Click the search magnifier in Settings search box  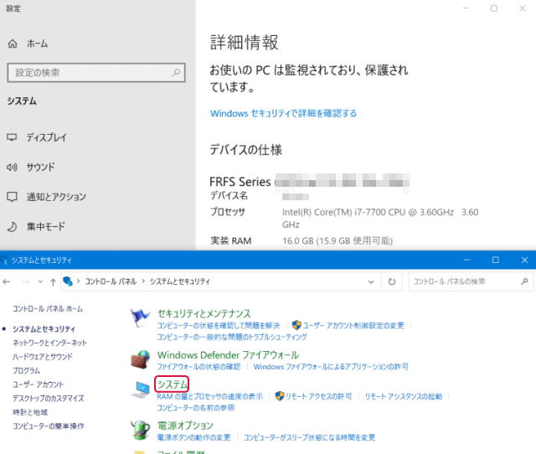[176, 73]
